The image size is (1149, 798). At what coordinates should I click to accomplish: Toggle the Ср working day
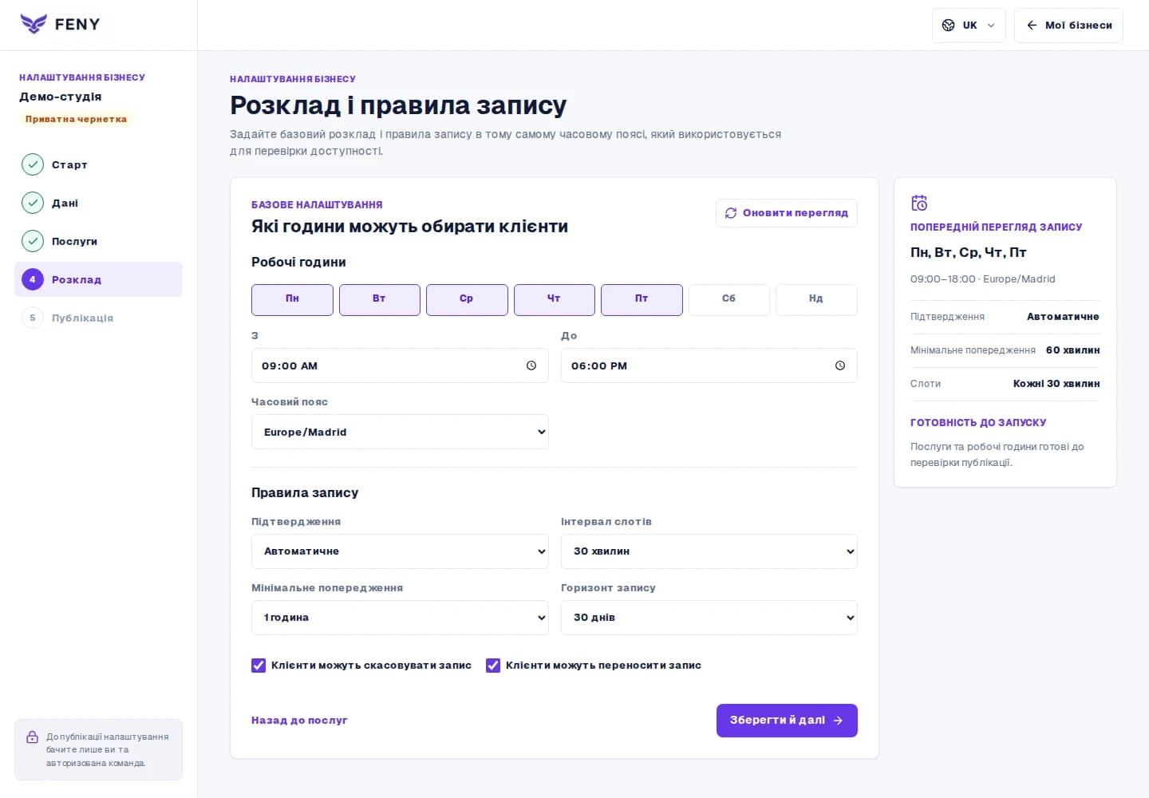click(467, 300)
